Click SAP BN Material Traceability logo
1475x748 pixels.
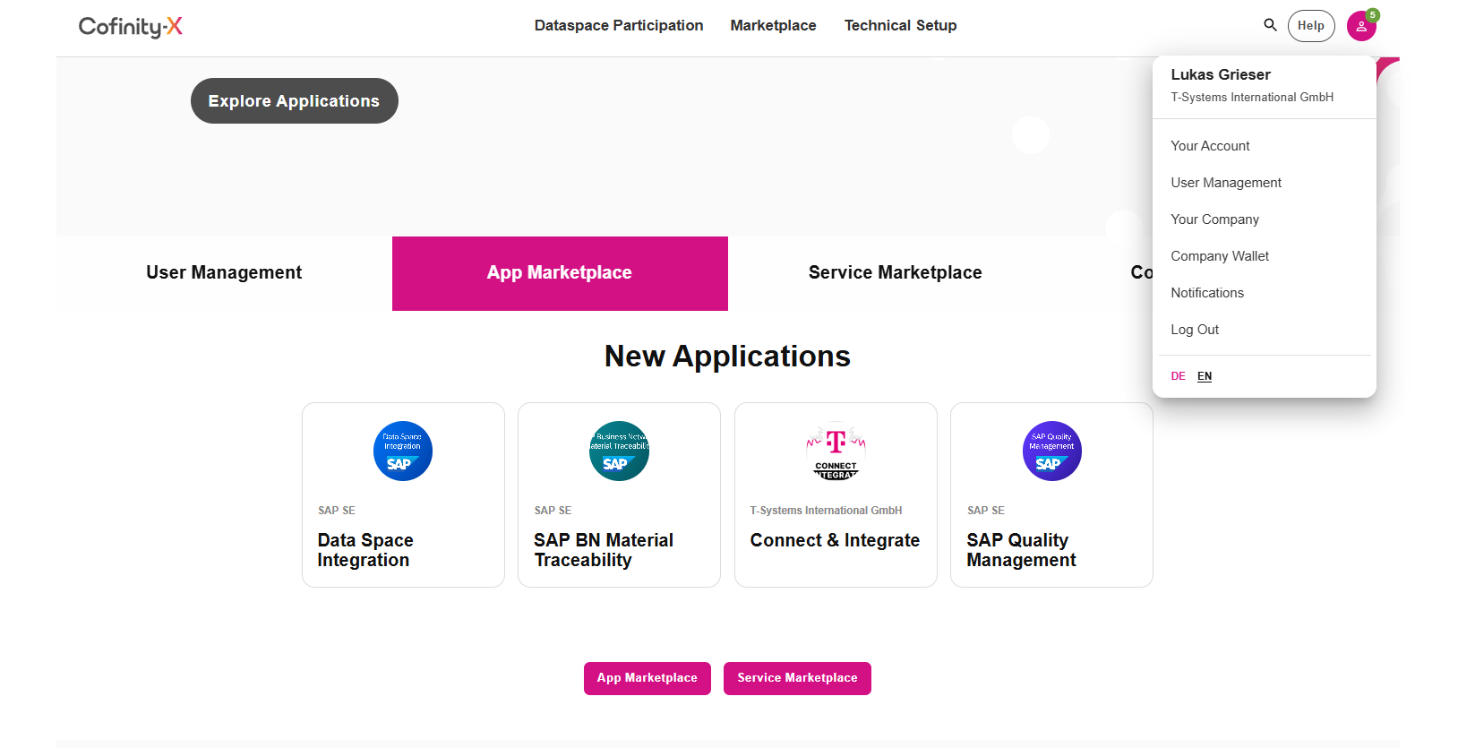click(x=619, y=451)
